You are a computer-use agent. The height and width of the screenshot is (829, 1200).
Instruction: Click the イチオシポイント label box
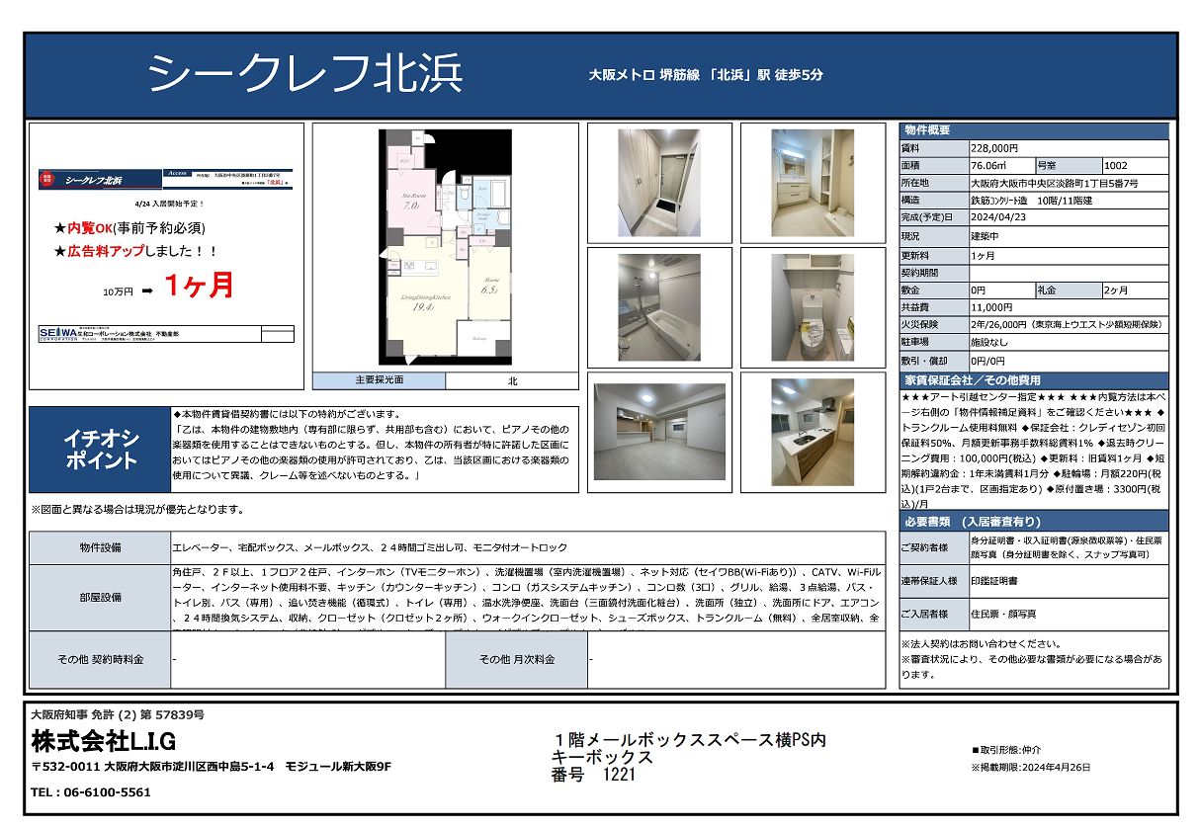pos(101,450)
